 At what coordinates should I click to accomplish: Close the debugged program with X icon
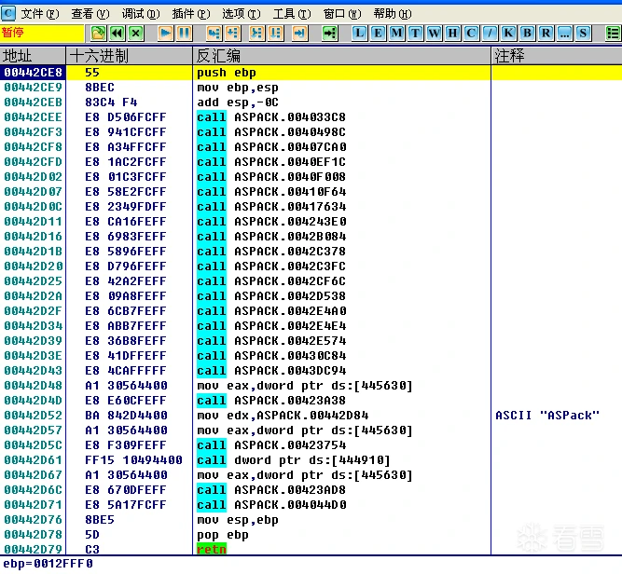pyautogui.click(x=136, y=34)
